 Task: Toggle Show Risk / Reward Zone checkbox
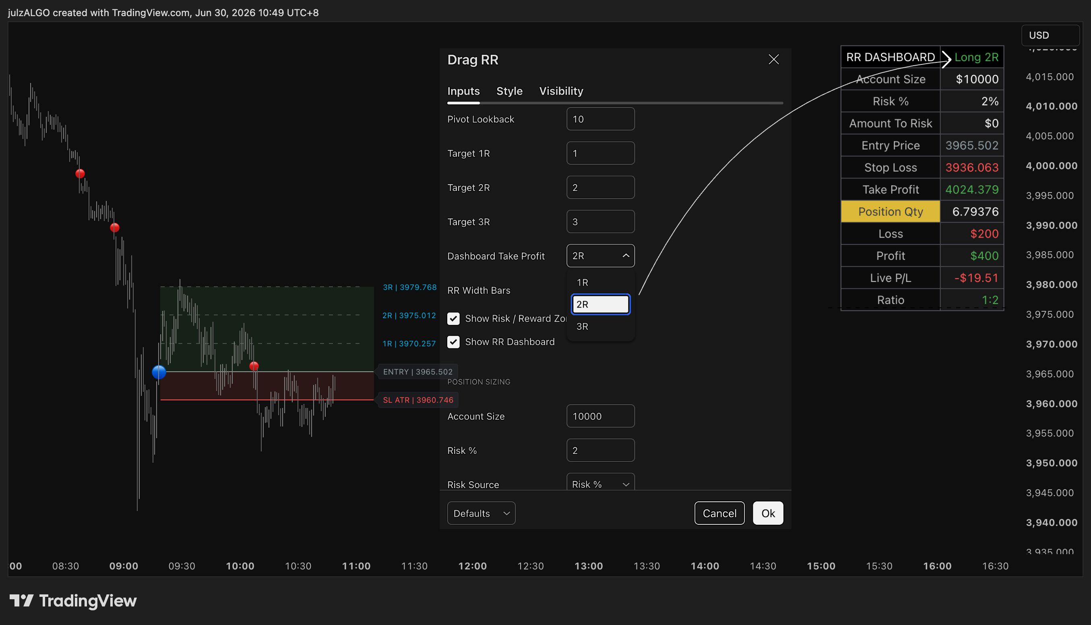pyautogui.click(x=453, y=319)
